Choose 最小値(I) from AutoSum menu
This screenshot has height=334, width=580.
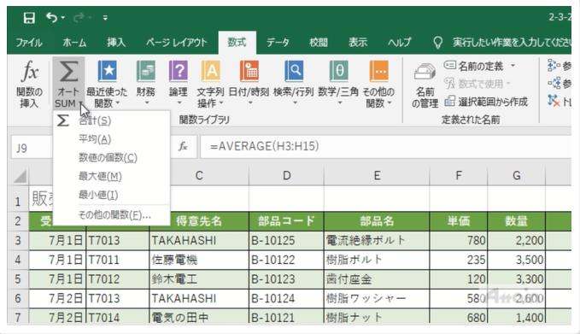(111, 195)
